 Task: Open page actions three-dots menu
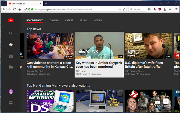(120, 9)
